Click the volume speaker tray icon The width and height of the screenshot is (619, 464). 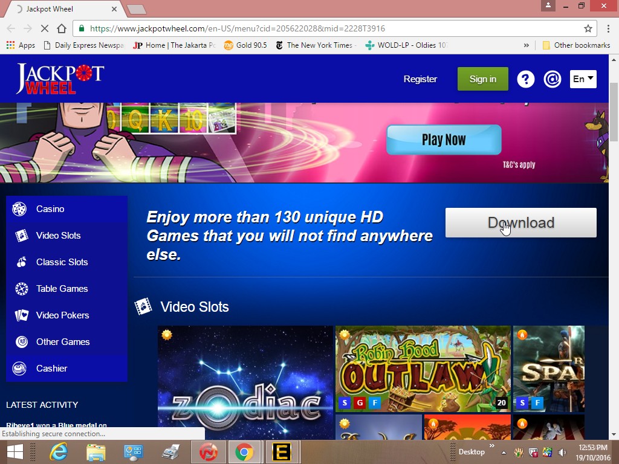[x=562, y=452]
